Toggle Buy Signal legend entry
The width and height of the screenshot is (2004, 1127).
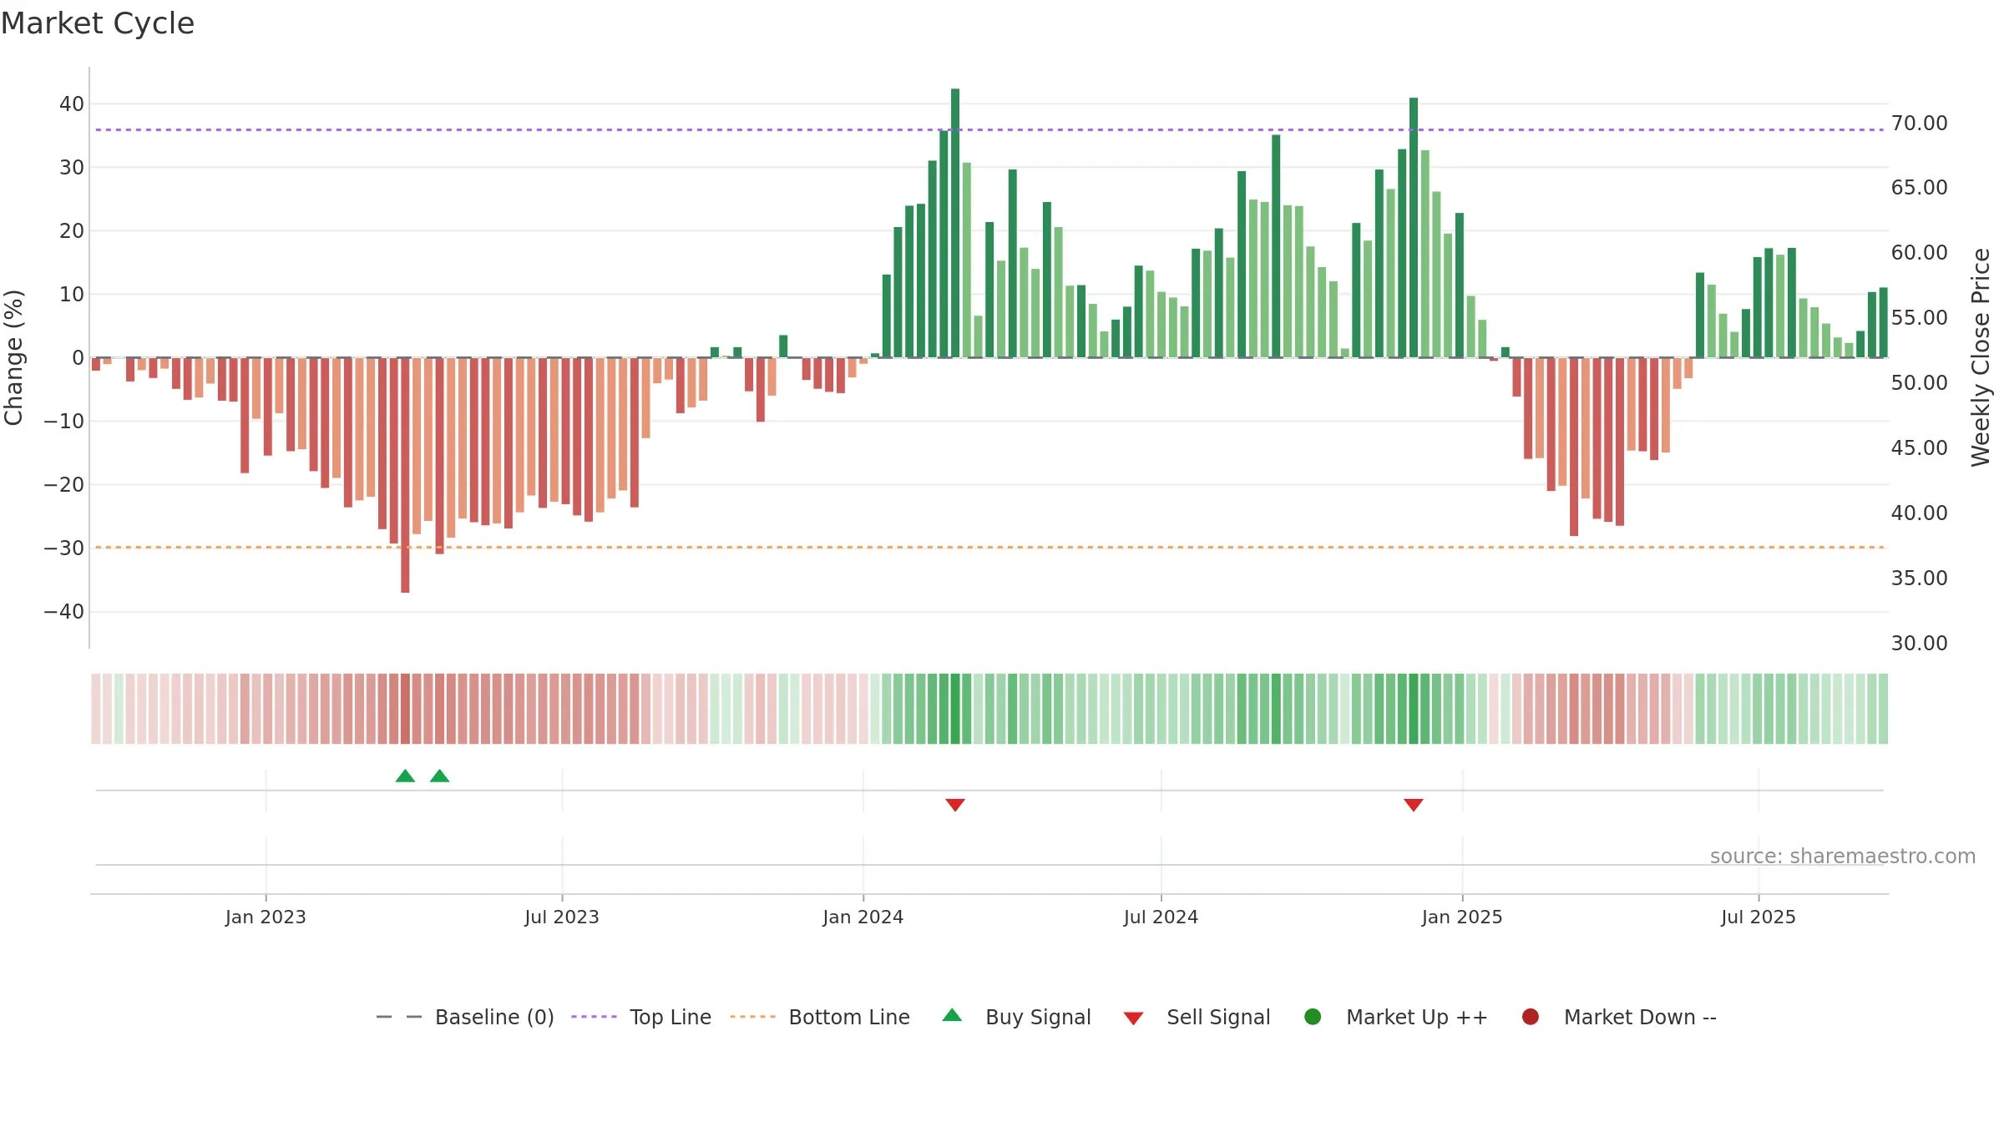point(1016,1017)
